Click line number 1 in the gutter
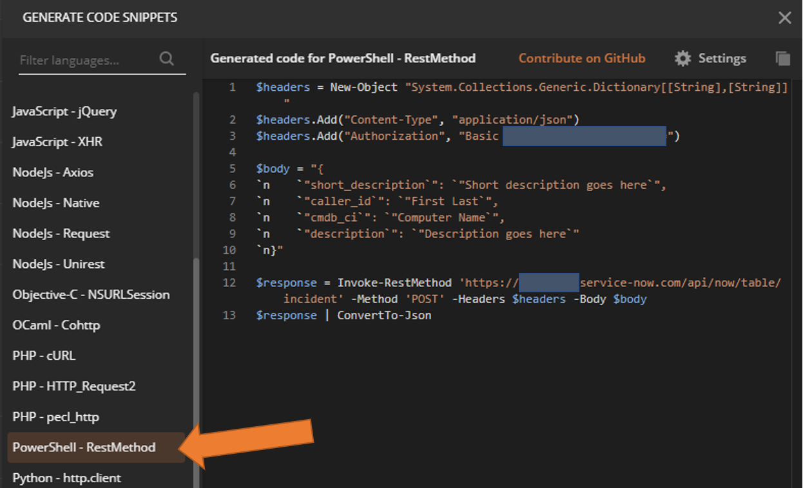The height and width of the screenshot is (488, 803). point(233,88)
